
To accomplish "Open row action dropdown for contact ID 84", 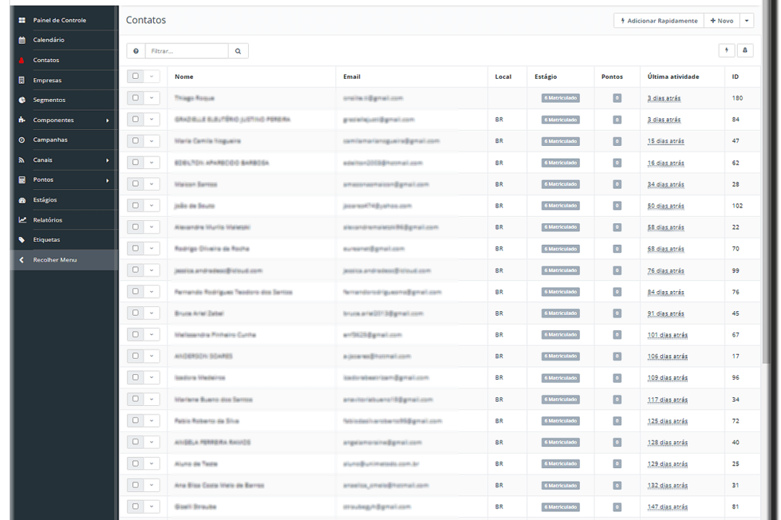I will [151, 119].
